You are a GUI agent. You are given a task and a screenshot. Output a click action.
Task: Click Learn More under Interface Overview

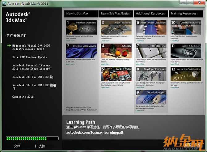[x=70, y=41]
